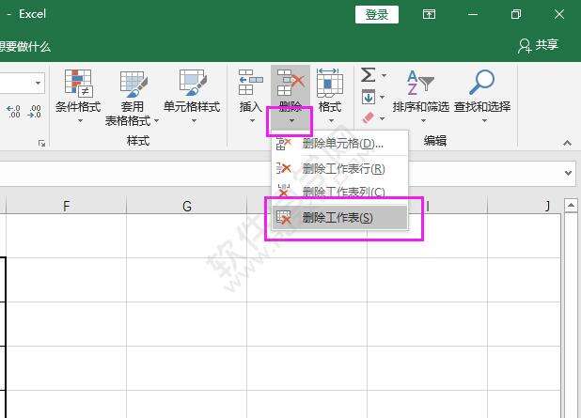
Task: Expand the Sort & Filter dropdown arrow
Action: 423,120
